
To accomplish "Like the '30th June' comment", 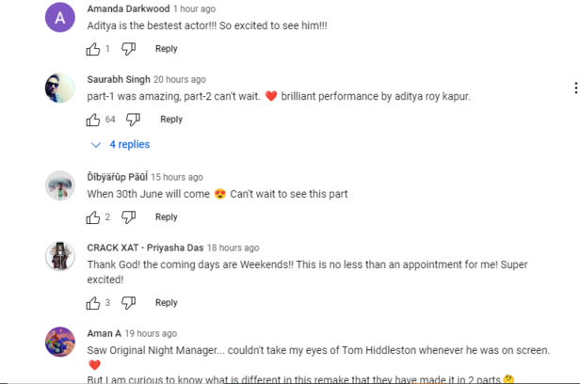I will click(93, 217).
